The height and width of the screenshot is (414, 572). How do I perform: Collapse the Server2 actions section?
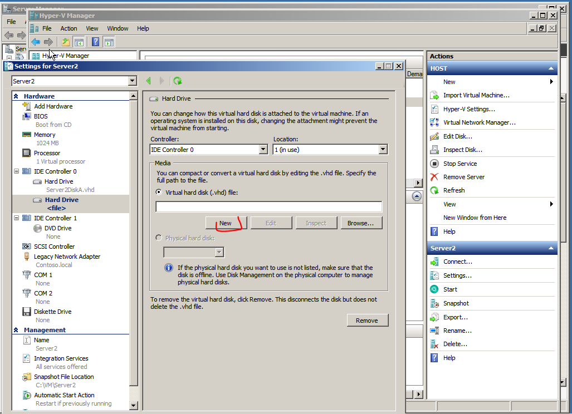coord(551,248)
